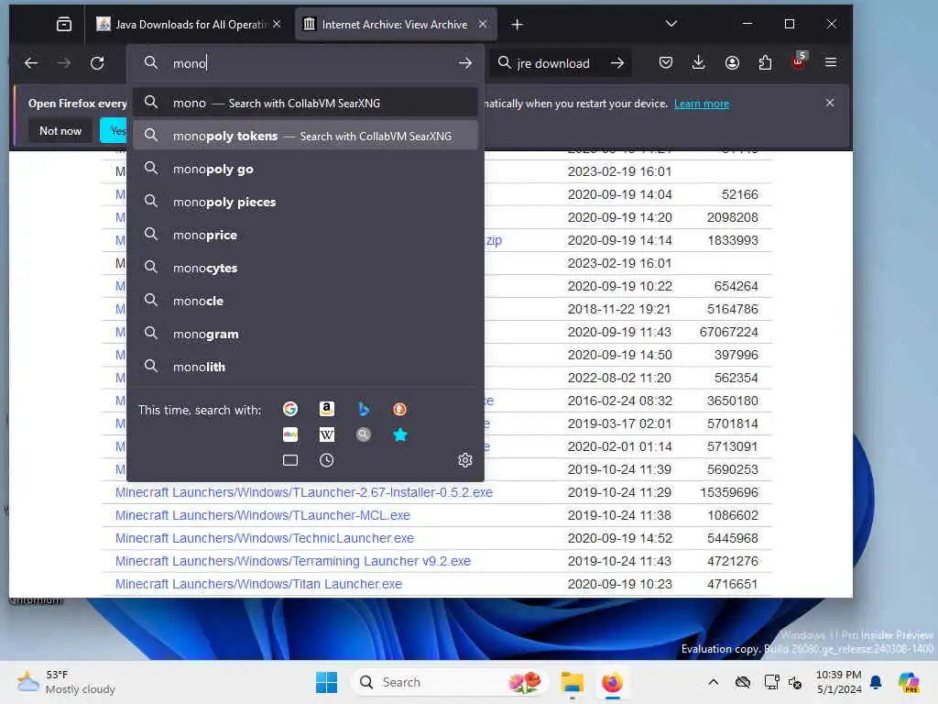
Task: Search Bookmarks using the star icon
Action: tap(400, 434)
